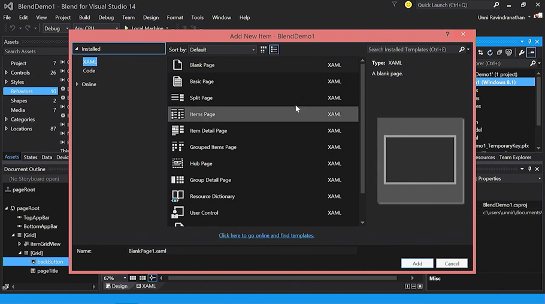Collapse the pageRoot outline node
Image resolution: width=545 pixels, height=304 pixels.
pyautogui.click(x=6, y=208)
